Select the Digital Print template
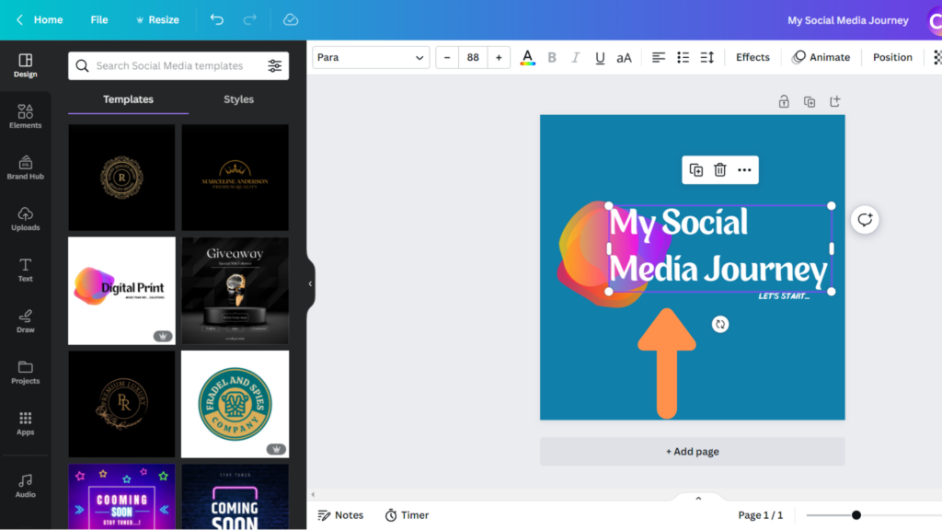This screenshot has height=530, width=942. click(x=121, y=291)
